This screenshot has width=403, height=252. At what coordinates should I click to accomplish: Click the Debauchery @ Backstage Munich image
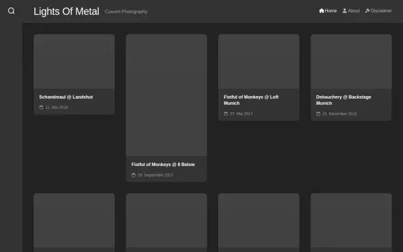tap(351, 61)
